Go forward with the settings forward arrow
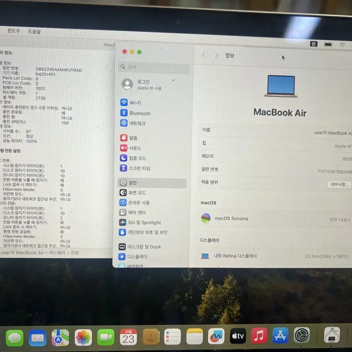 216,55
